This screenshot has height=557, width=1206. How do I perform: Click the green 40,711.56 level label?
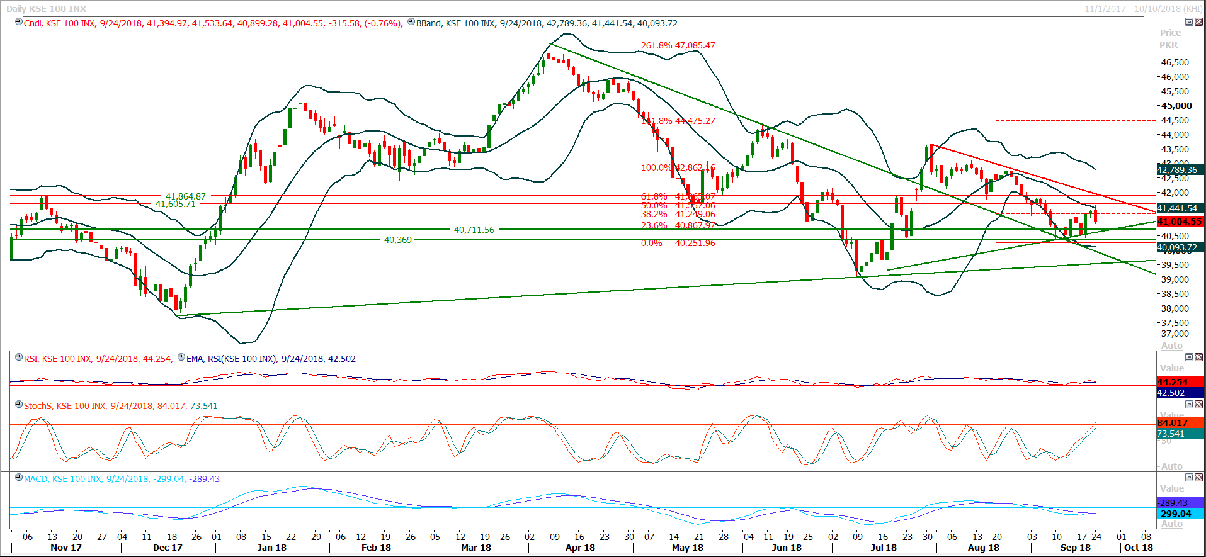click(x=474, y=230)
